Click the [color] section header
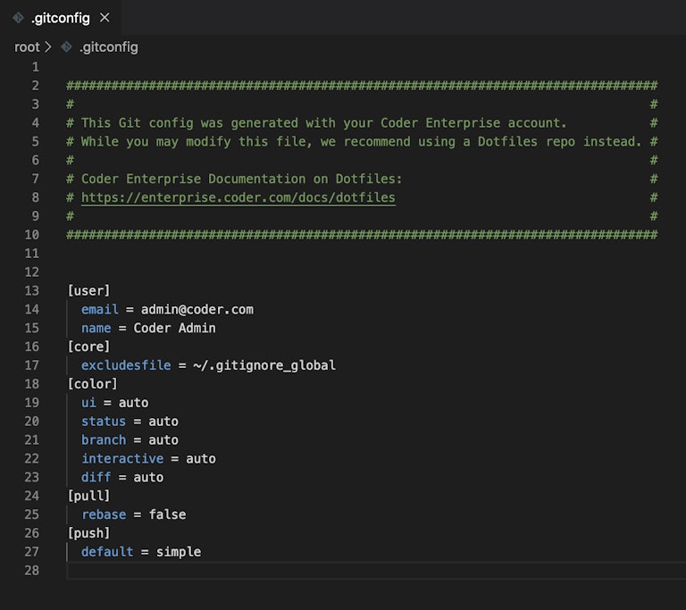 [x=92, y=384]
